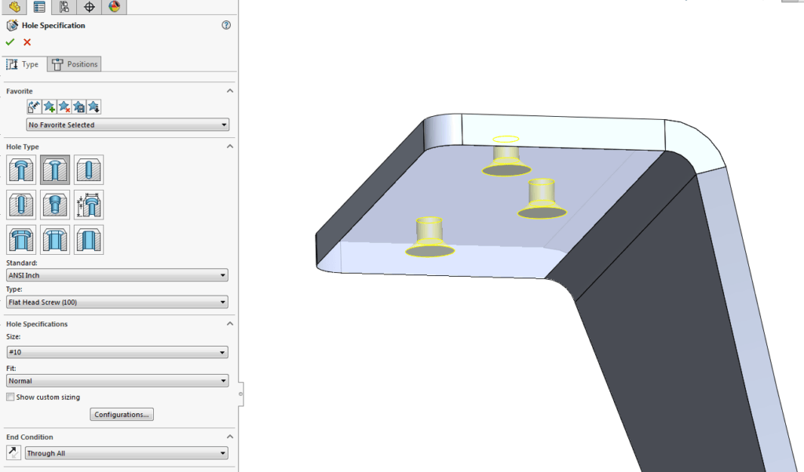Select the Counterbore Slot hole type icon

tap(21, 239)
